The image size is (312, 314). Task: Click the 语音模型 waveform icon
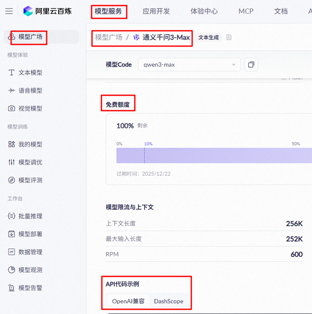pos(12,91)
